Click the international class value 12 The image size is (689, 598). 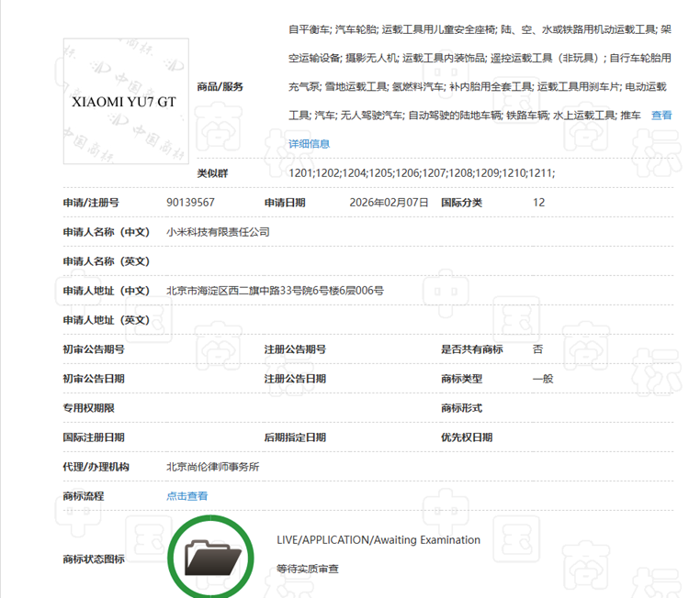538,203
